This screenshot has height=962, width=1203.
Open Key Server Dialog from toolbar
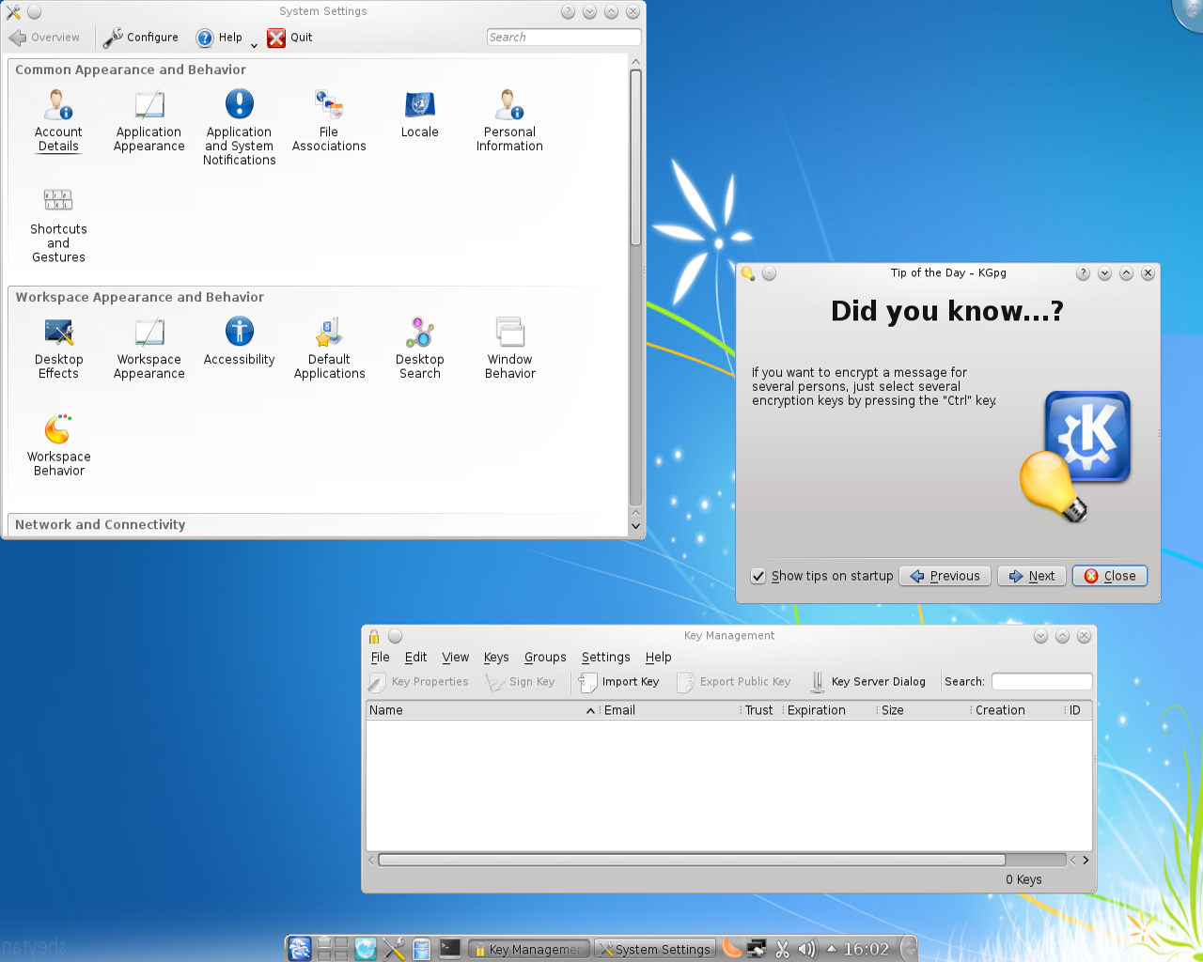867,682
